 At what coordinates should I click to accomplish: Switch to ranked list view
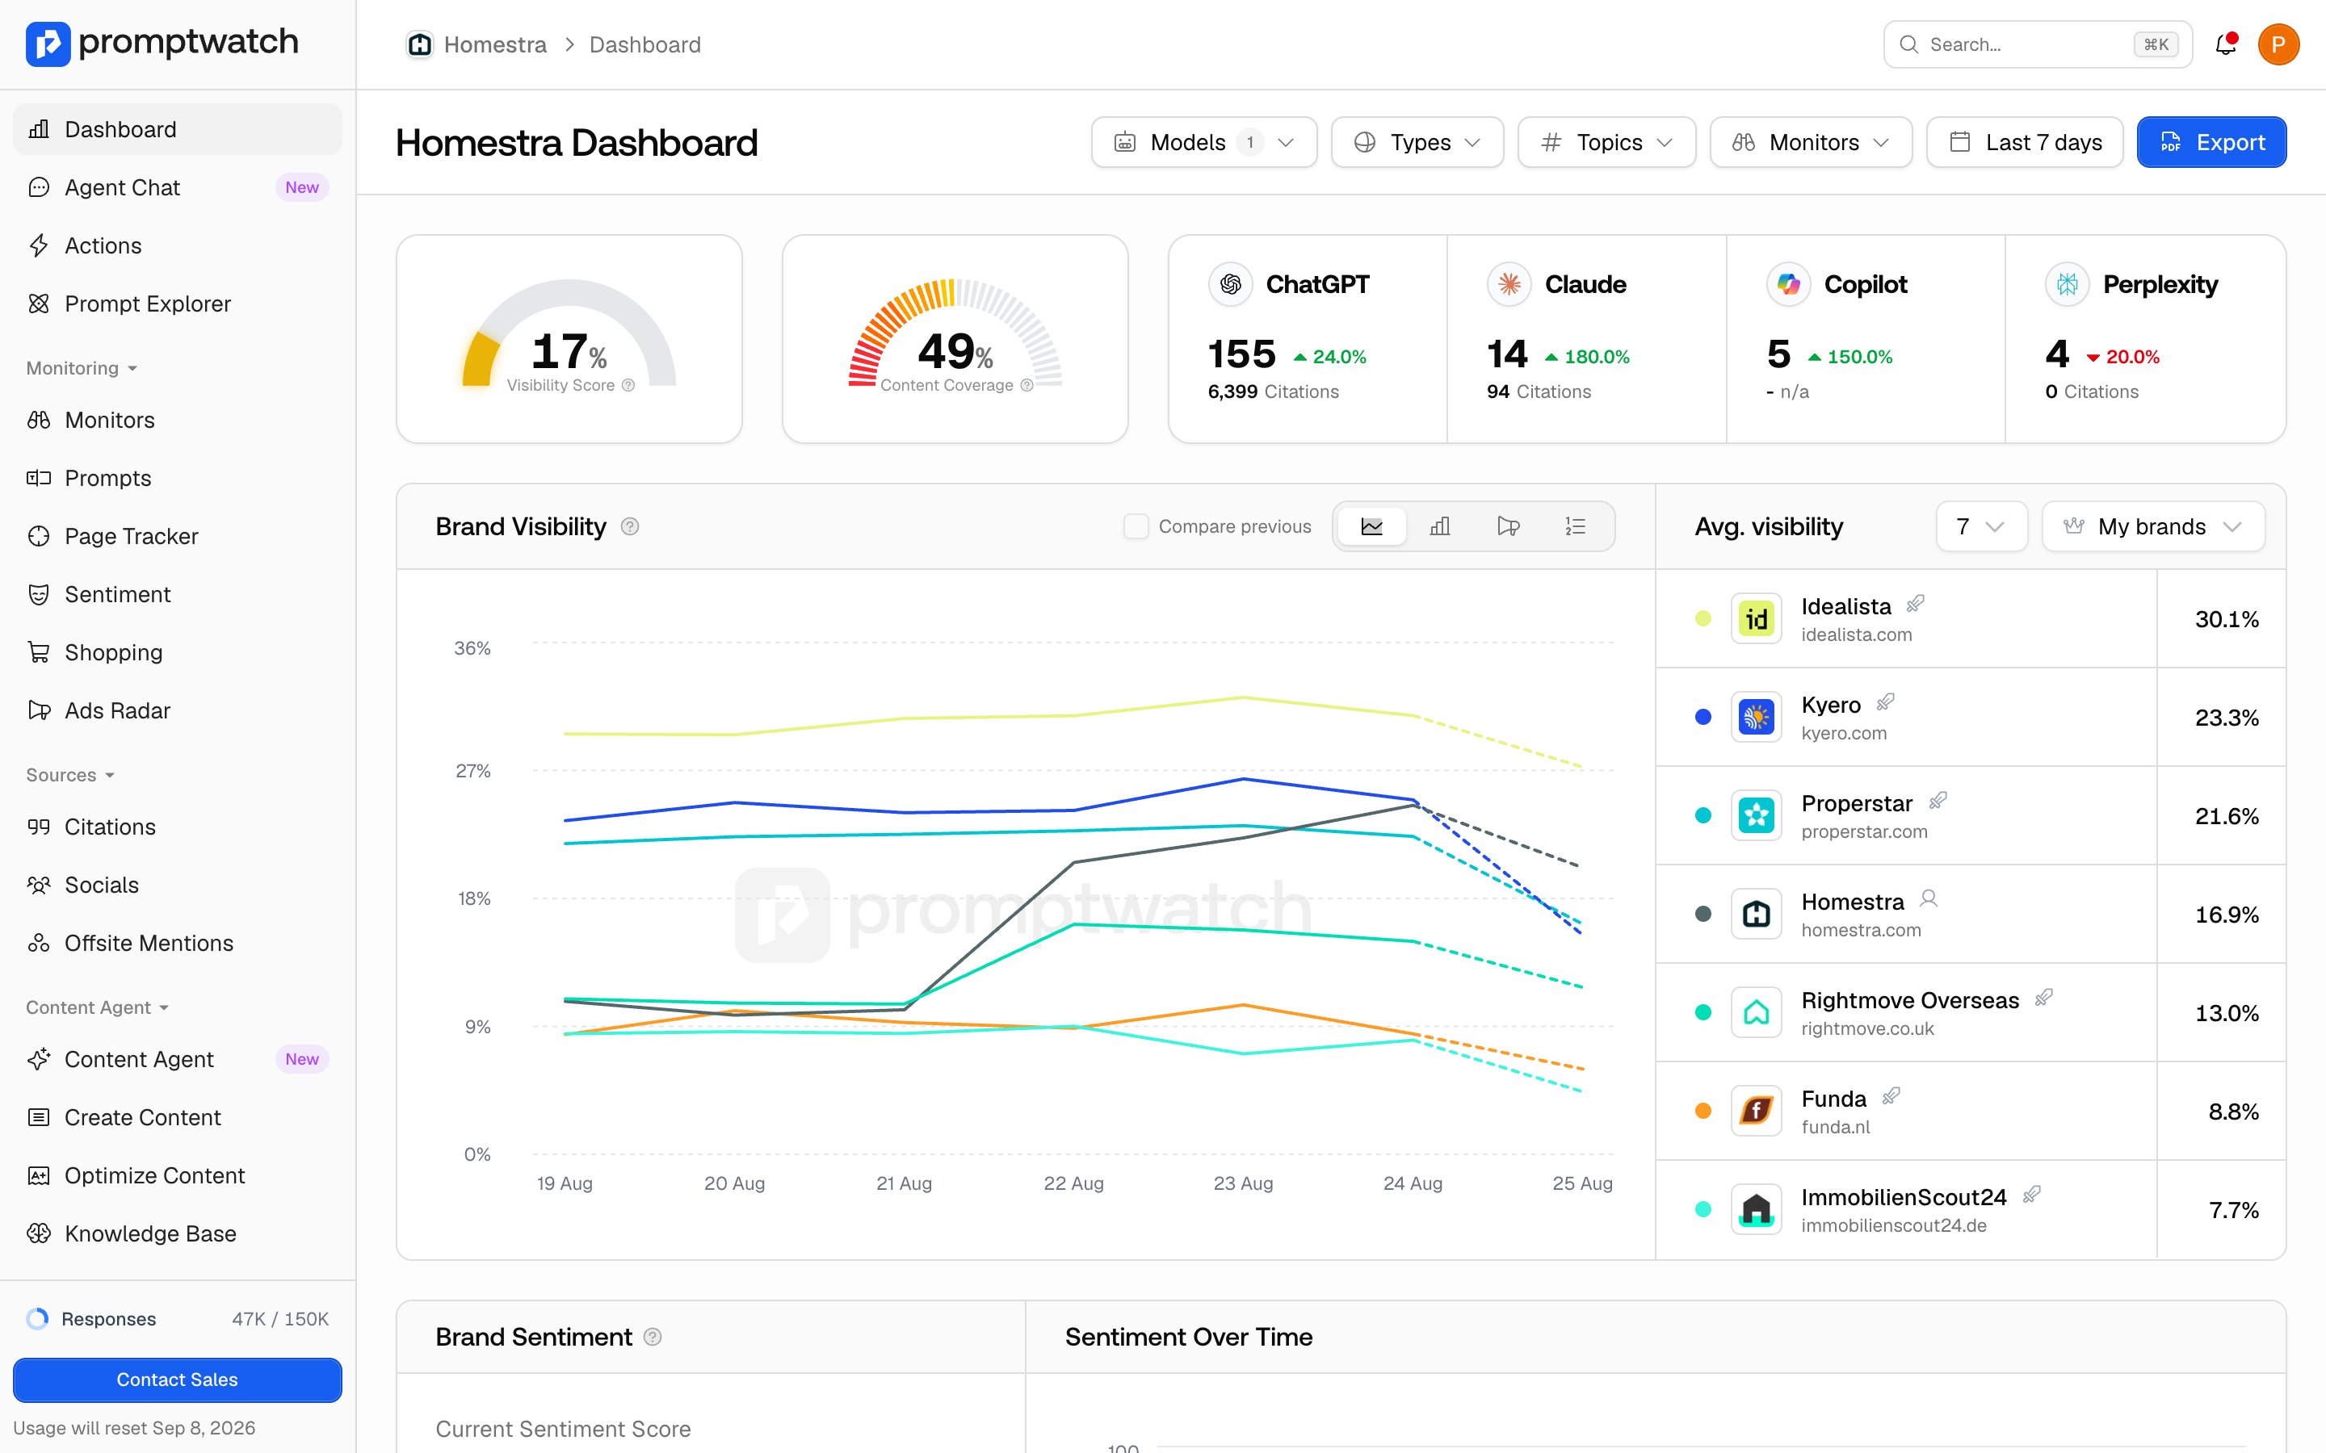[x=1576, y=526]
